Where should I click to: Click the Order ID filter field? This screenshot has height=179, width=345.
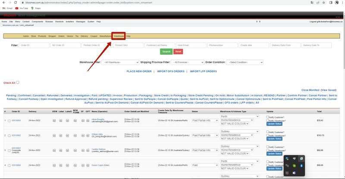point(34,45)
